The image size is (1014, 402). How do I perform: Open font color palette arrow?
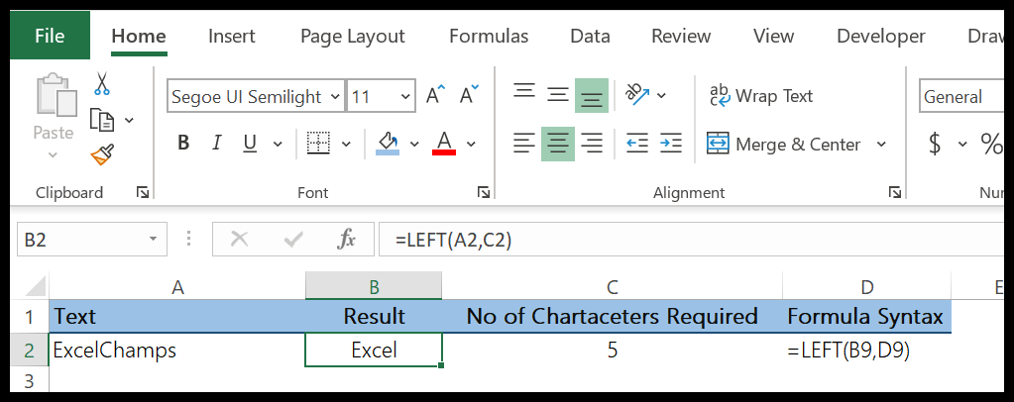click(471, 144)
